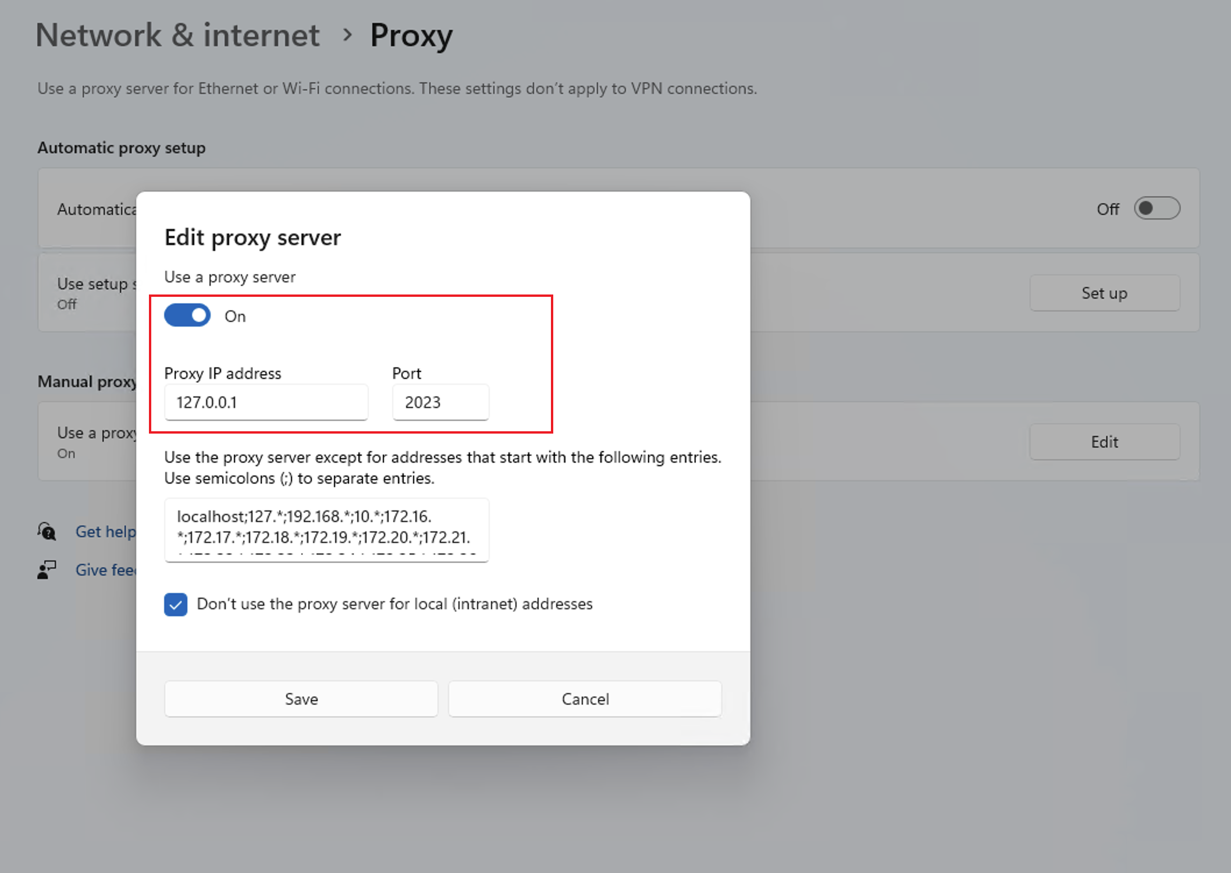This screenshot has height=873, width=1231.
Task: Click the Port field showing 2023
Action: pyautogui.click(x=440, y=402)
